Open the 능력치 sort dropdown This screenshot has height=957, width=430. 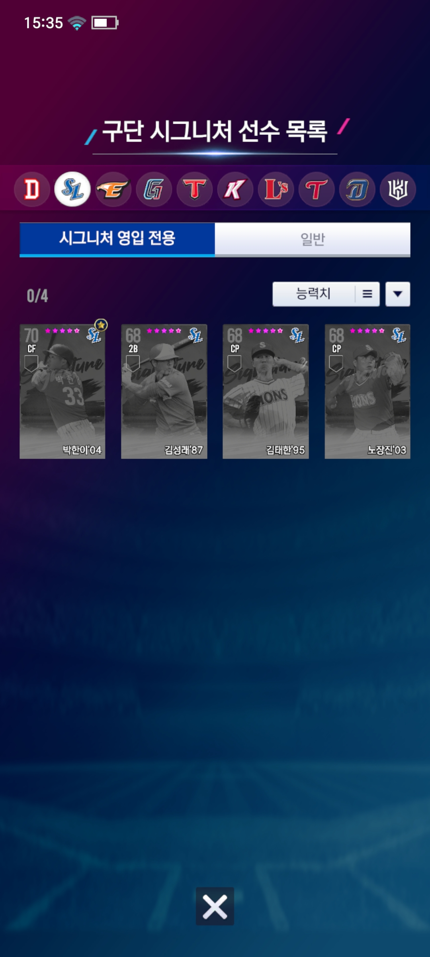click(x=313, y=294)
